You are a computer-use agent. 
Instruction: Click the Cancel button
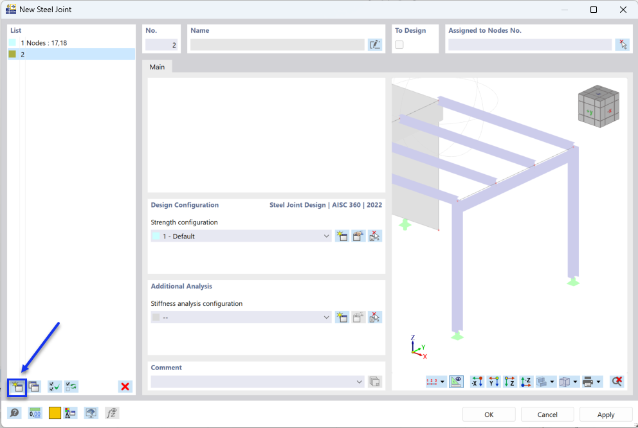(547, 415)
